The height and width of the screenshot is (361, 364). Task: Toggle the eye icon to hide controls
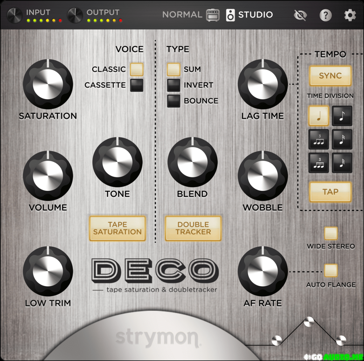point(300,15)
